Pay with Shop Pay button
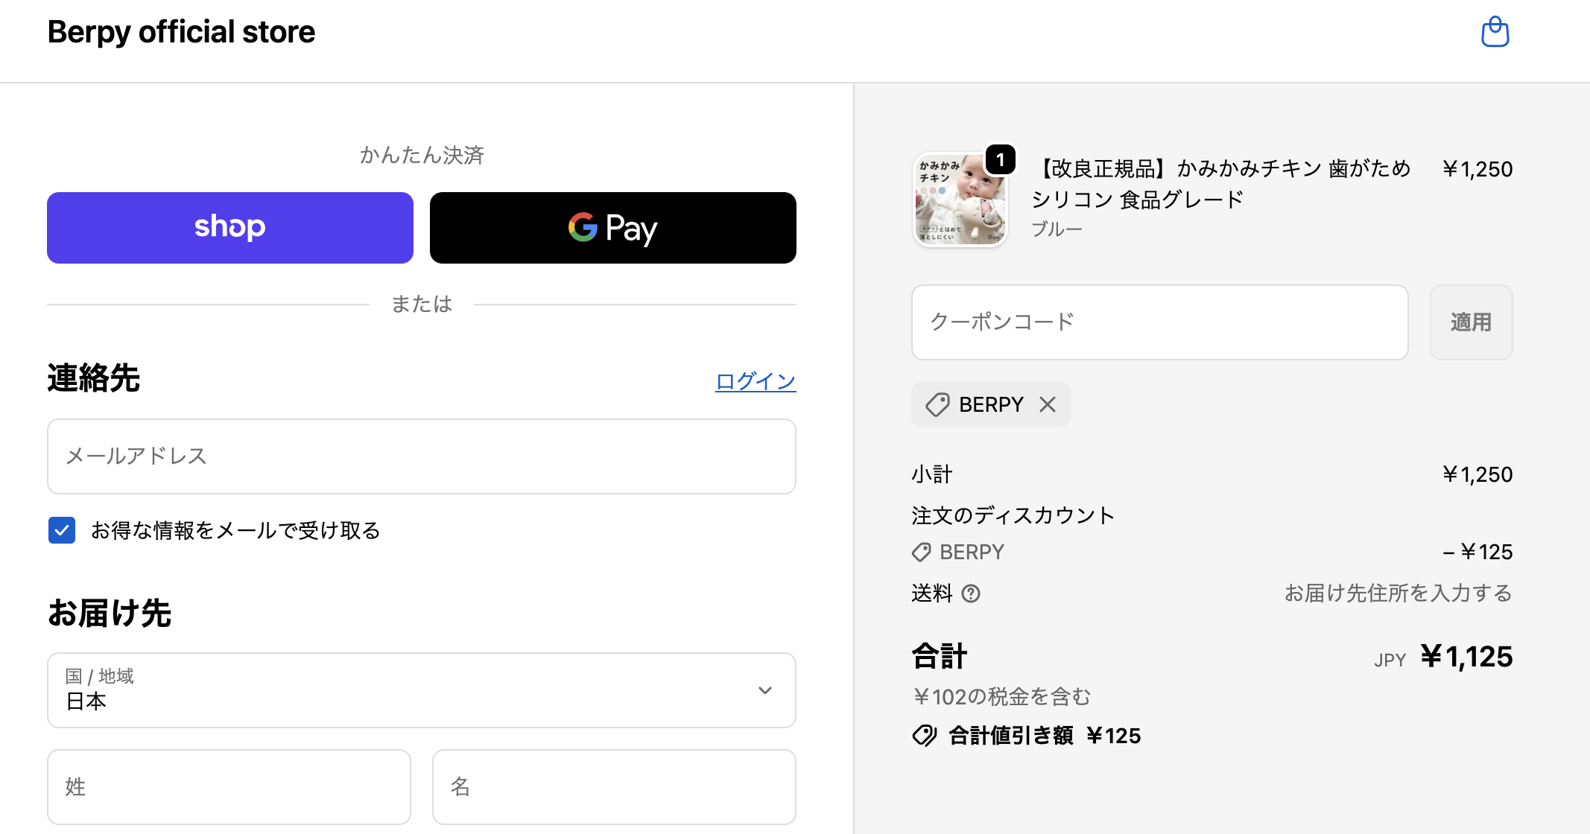The width and height of the screenshot is (1590, 834). (x=230, y=228)
